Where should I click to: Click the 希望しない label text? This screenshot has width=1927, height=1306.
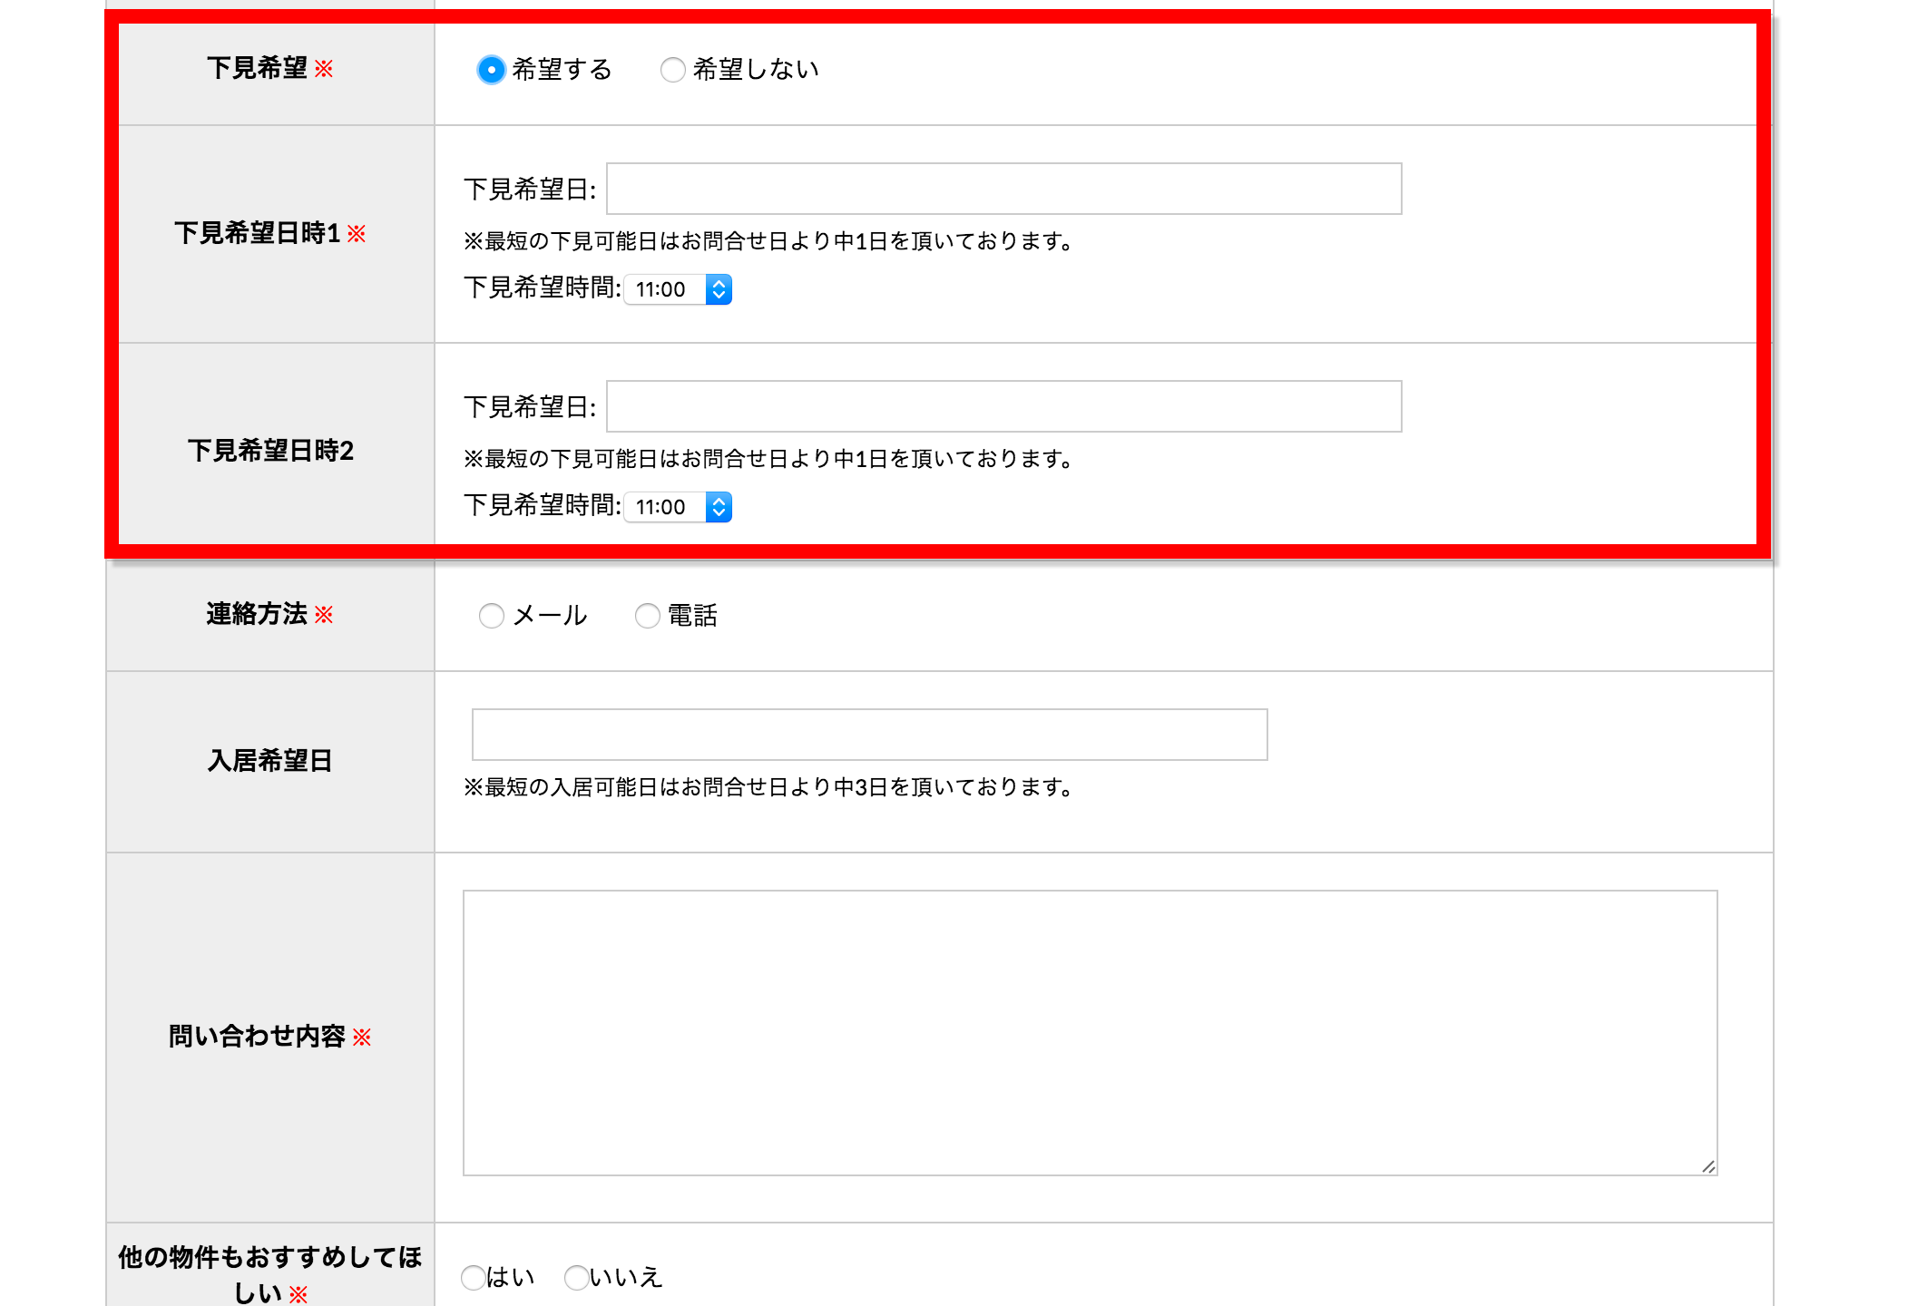756,70
